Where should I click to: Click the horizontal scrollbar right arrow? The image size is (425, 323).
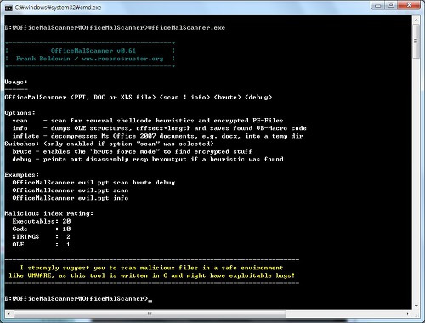408,314
